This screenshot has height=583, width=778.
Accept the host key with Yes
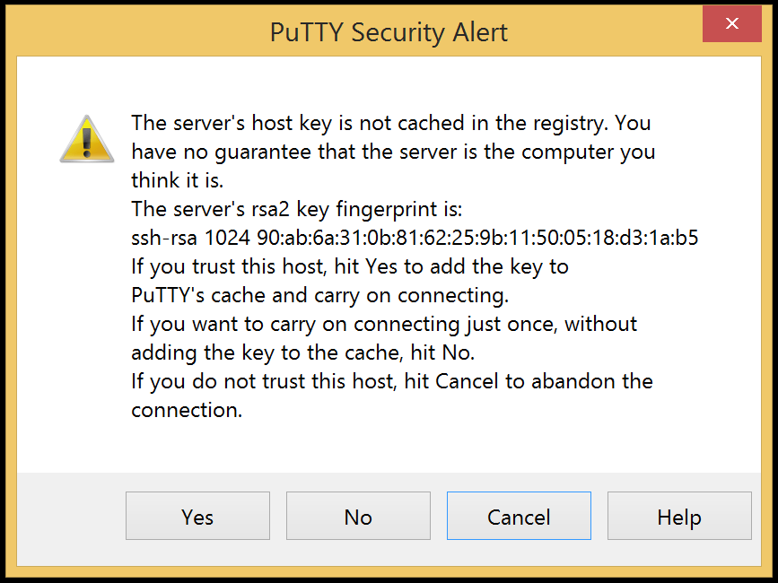click(197, 516)
